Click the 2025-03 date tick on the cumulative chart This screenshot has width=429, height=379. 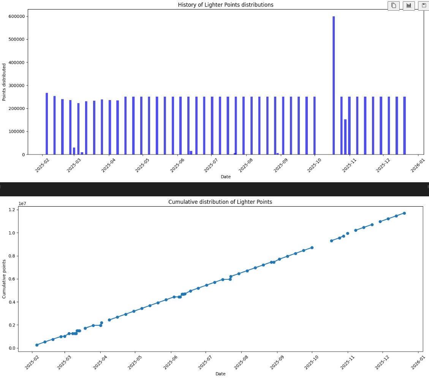[x=65, y=362]
